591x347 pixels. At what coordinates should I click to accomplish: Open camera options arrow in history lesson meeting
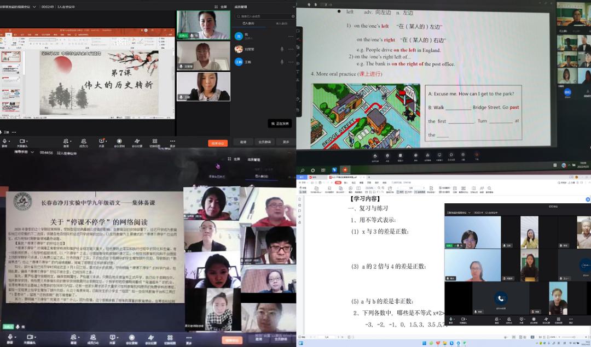click(x=27, y=141)
